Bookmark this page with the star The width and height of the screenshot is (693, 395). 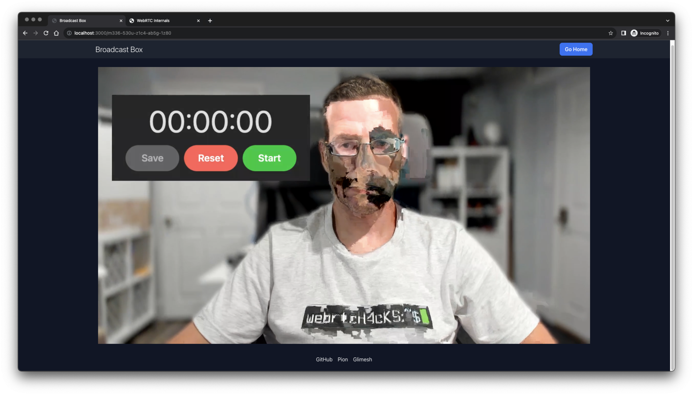(x=611, y=33)
